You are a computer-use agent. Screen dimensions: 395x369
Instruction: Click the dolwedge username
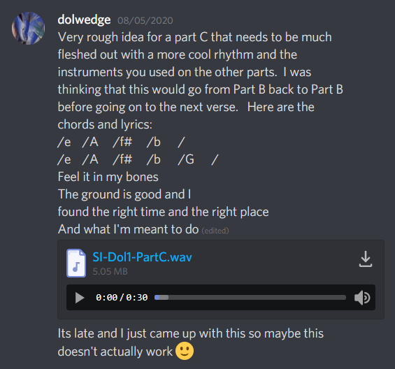(84, 20)
